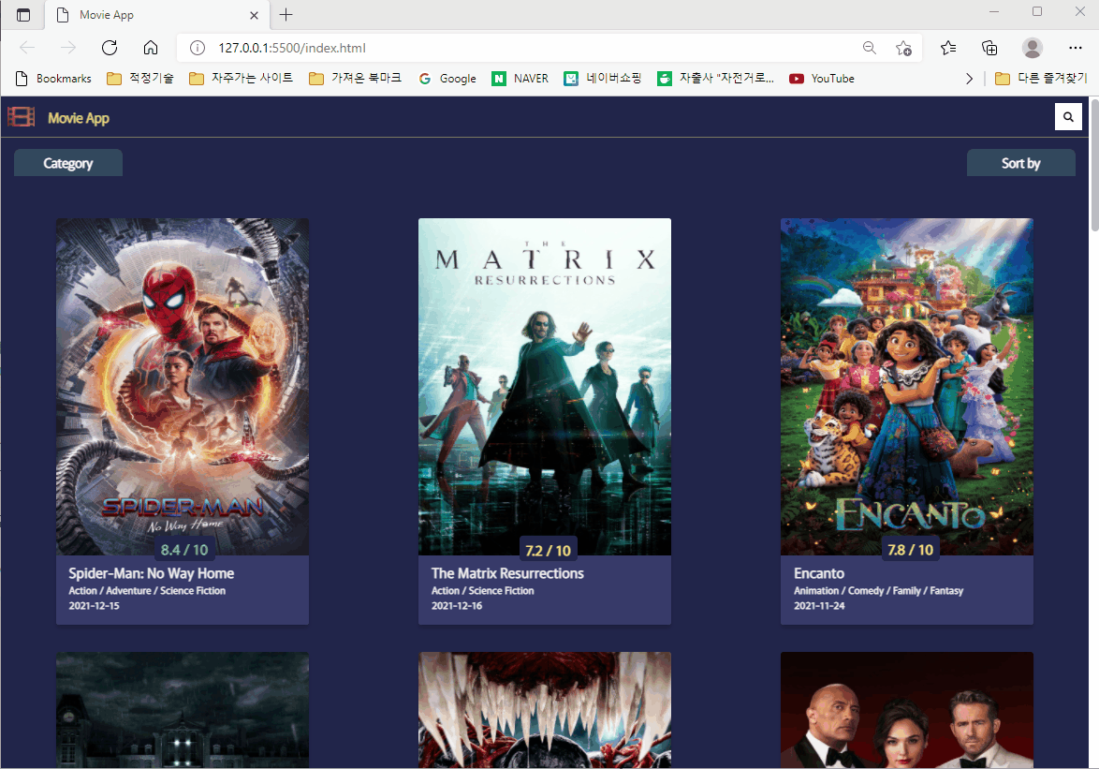Image resolution: width=1099 pixels, height=769 pixels.
Task: Add this page to favorites star icon
Action: 903,48
